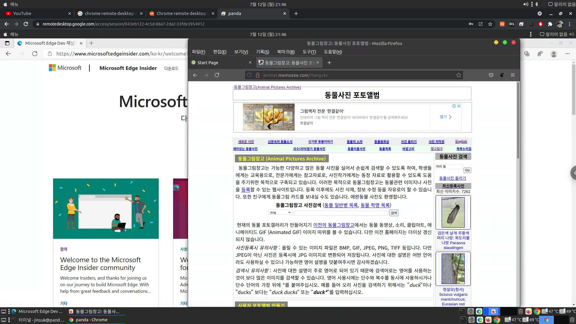The height and width of the screenshot is (324, 576).
Task: Open the trash icon in remote taskbar
Action: click(521, 311)
